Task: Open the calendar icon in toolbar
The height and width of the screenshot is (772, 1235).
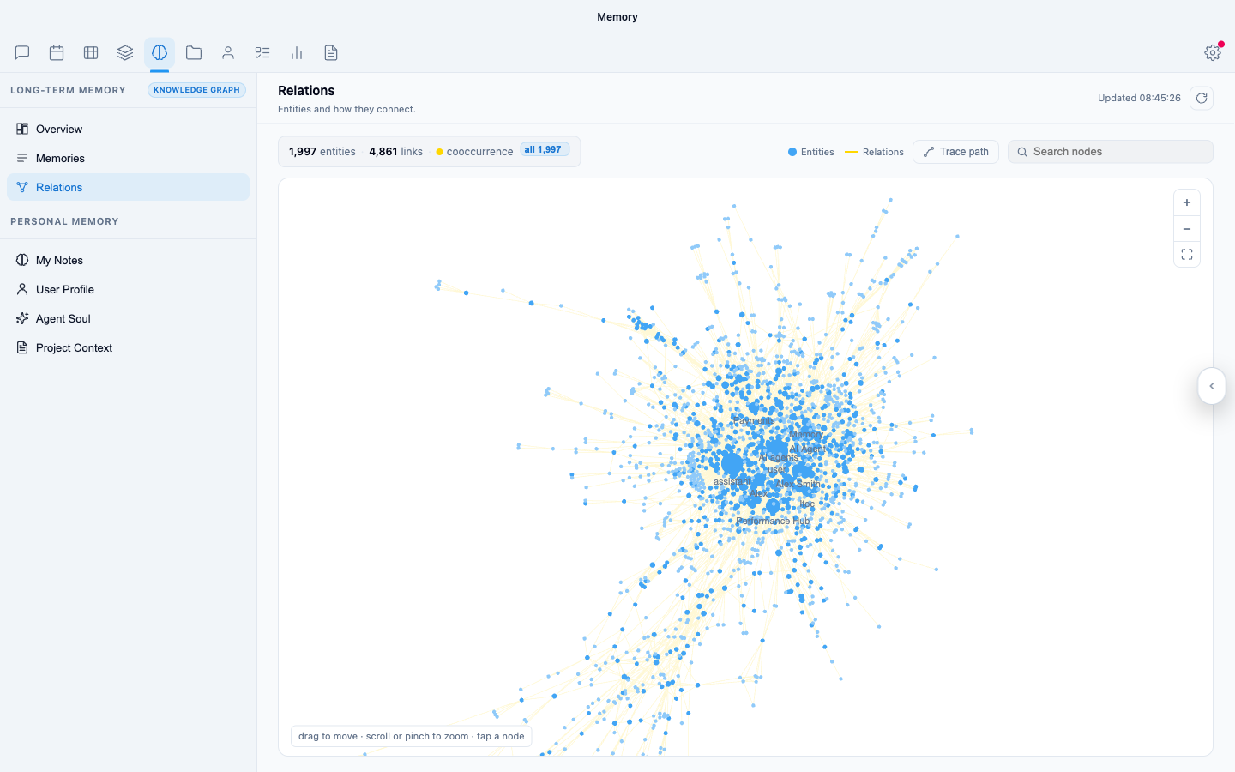Action: [x=57, y=53]
